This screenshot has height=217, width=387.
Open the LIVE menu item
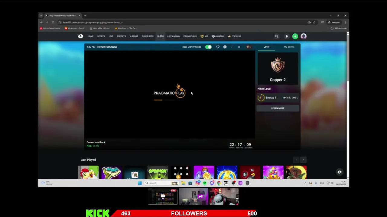pos(111,36)
